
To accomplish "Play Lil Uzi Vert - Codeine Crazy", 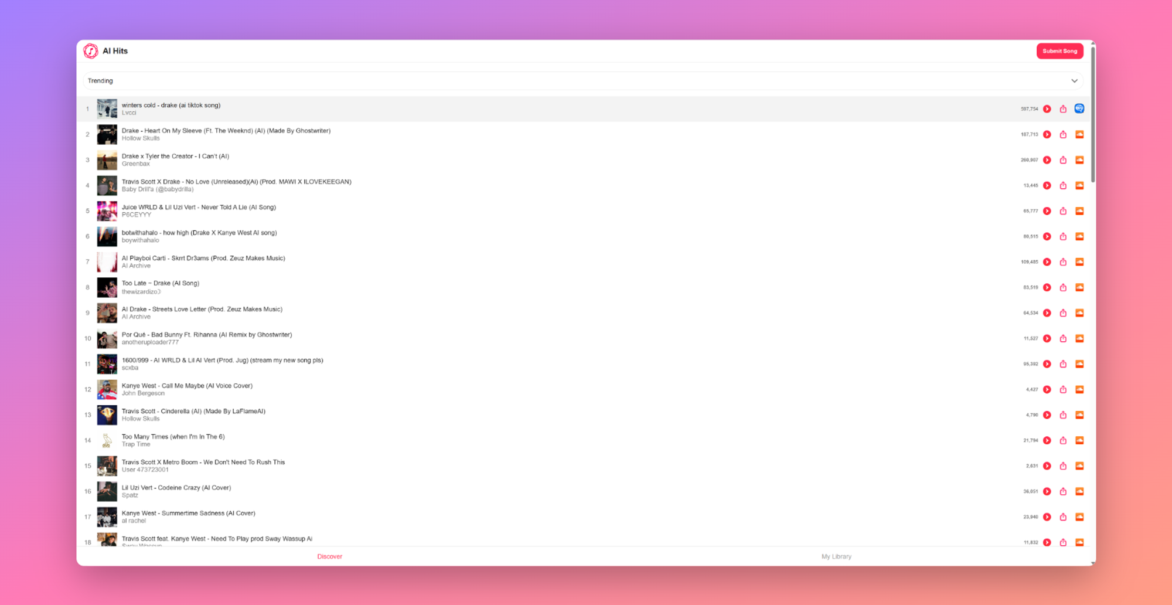I will (1047, 492).
